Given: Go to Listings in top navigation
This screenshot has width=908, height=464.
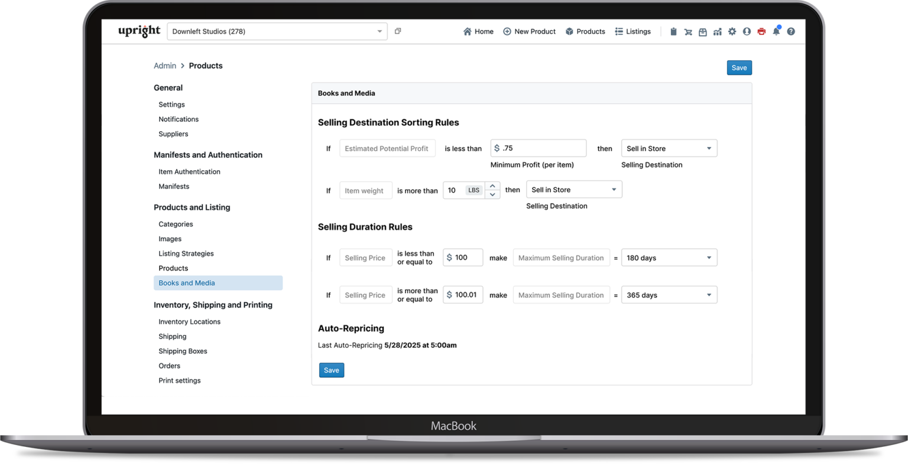Looking at the screenshot, I should (x=633, y=32).
